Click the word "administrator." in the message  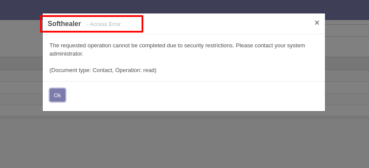[66, 54]
